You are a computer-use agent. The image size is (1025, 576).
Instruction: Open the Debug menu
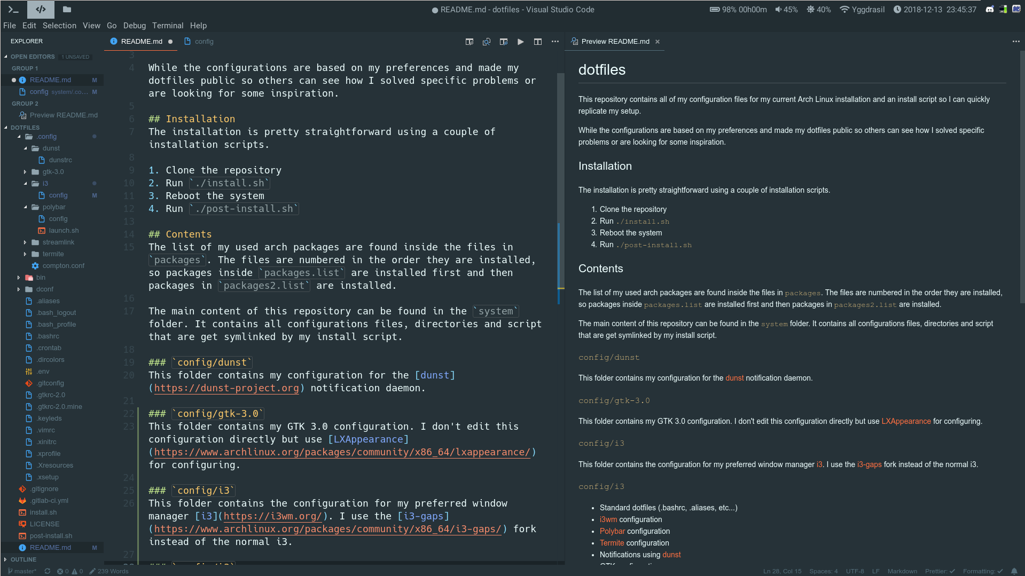click(135, 26)
